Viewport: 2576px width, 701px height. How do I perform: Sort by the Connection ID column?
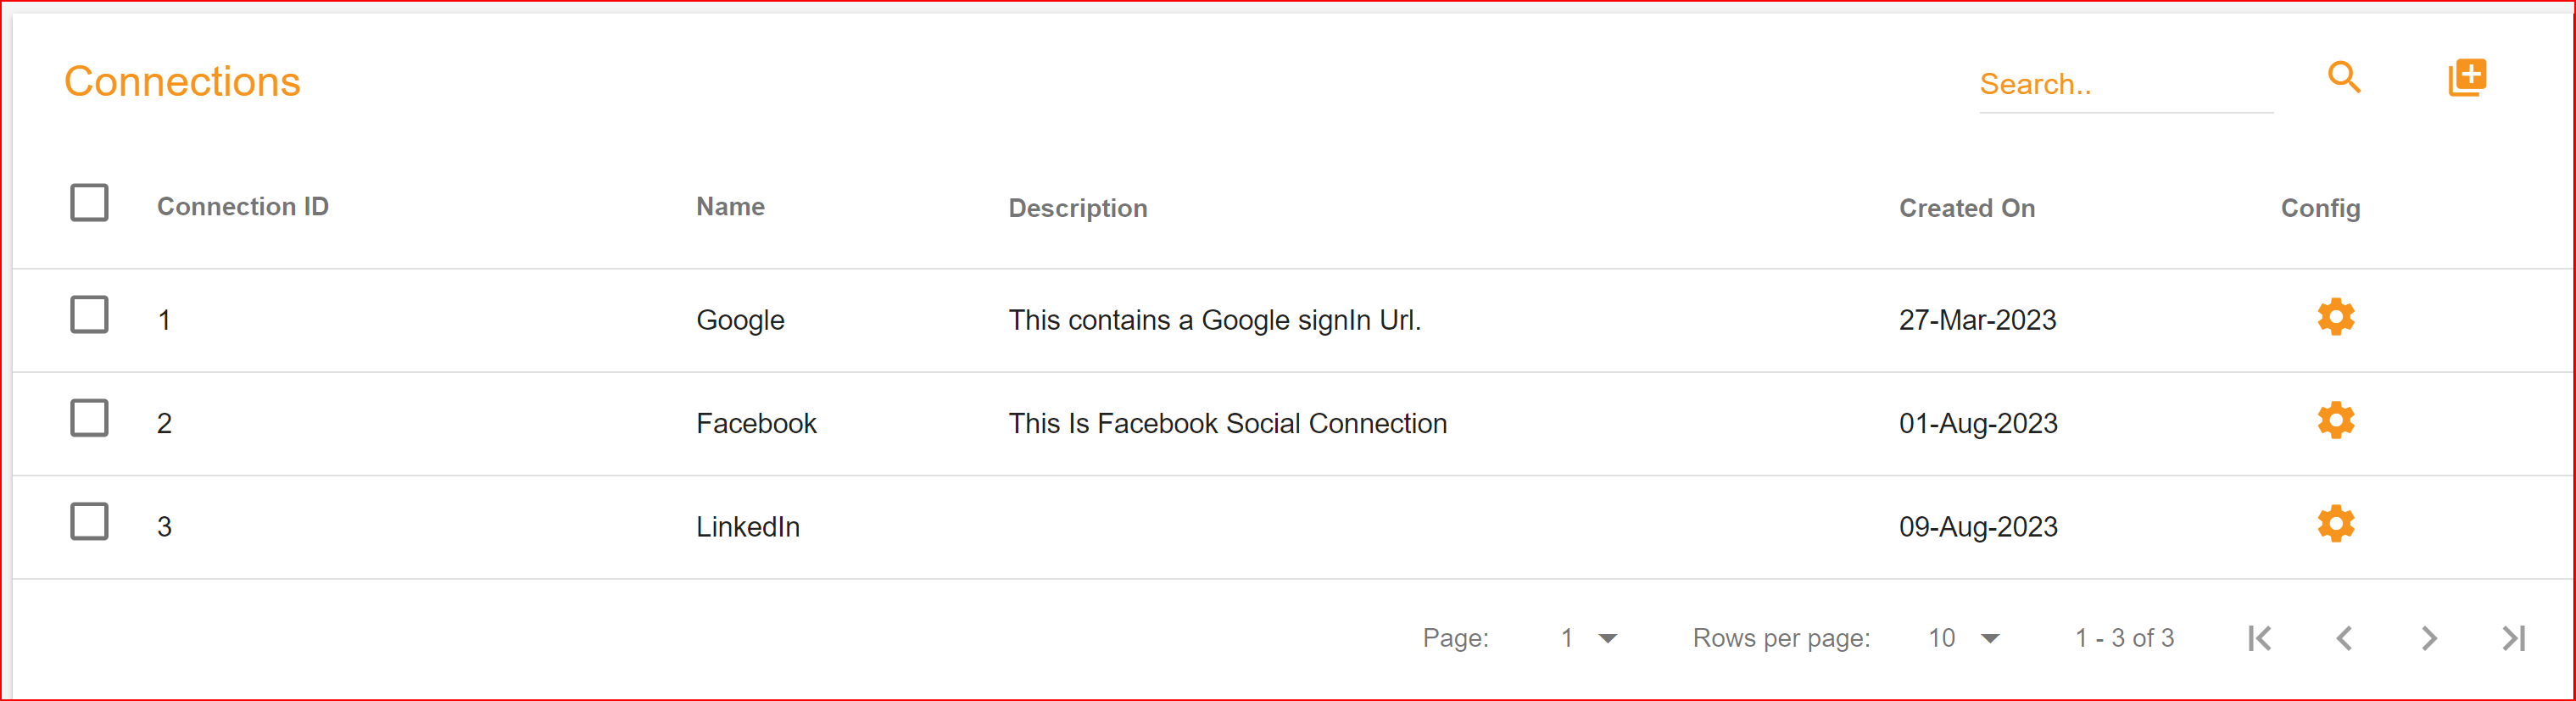click(243, 206)
